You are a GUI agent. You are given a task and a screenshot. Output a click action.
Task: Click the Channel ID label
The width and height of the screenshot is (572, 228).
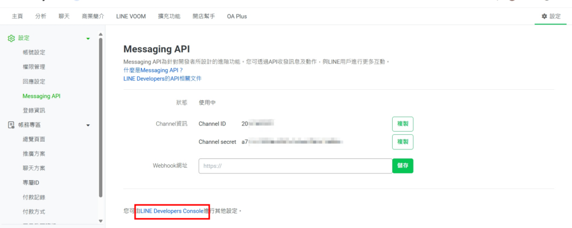click(212, 124)
